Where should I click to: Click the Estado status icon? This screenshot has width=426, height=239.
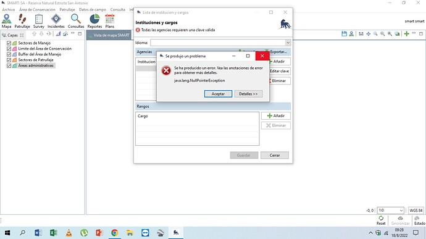[419, 220]
